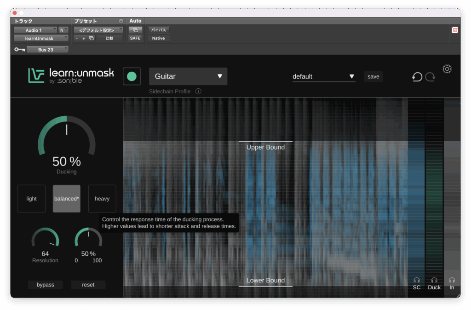471x310 pixels.
Task: Open the h insert position dropdown
Action: tap(63, 30)
